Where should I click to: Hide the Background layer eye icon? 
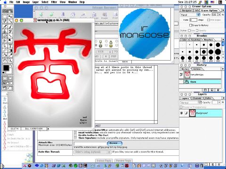click(x=182, y=113)
